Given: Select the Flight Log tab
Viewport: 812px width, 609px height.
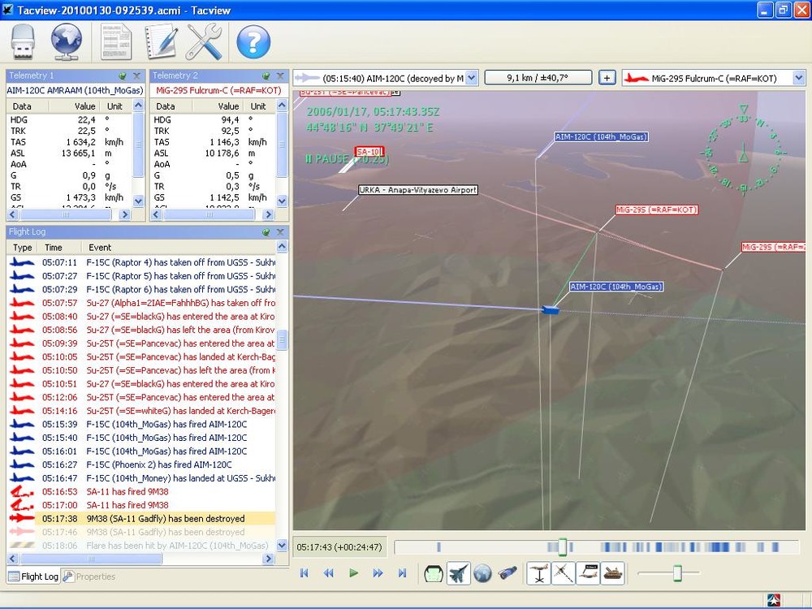Looking at the screenshot, I should click(x=34, y=577).
